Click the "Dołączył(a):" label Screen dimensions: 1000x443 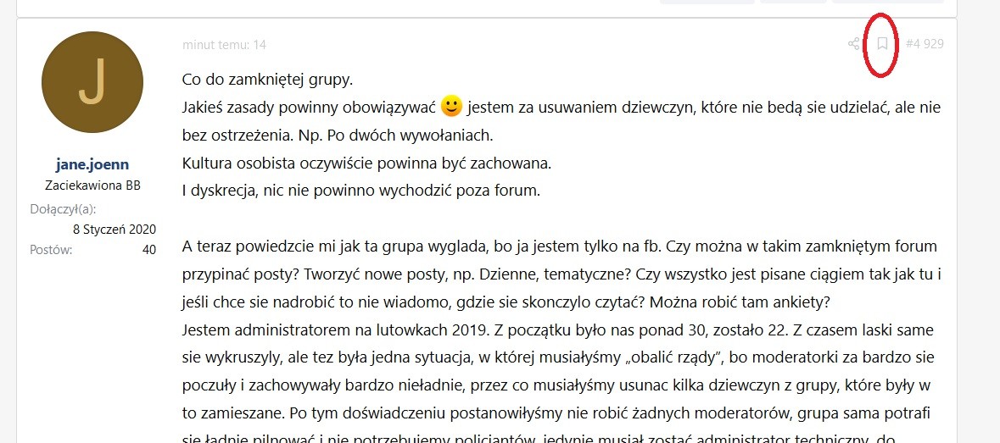point(63,209)
